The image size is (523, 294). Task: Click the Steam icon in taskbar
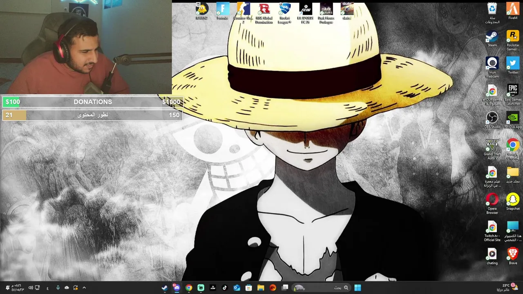(x=164, y=287)
